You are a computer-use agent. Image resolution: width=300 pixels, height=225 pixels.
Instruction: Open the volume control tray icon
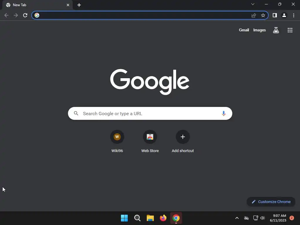262,218
